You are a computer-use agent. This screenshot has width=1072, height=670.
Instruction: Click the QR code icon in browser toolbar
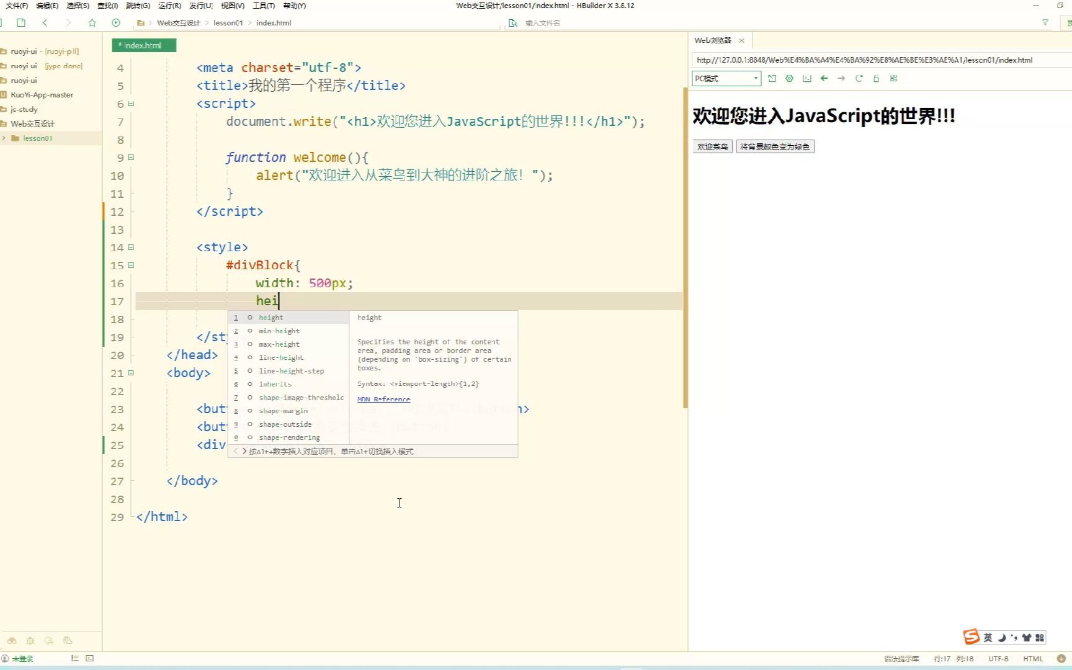893,79
